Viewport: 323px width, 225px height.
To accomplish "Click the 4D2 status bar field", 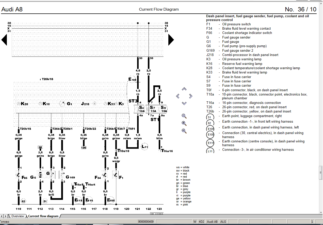I will 202,221.
